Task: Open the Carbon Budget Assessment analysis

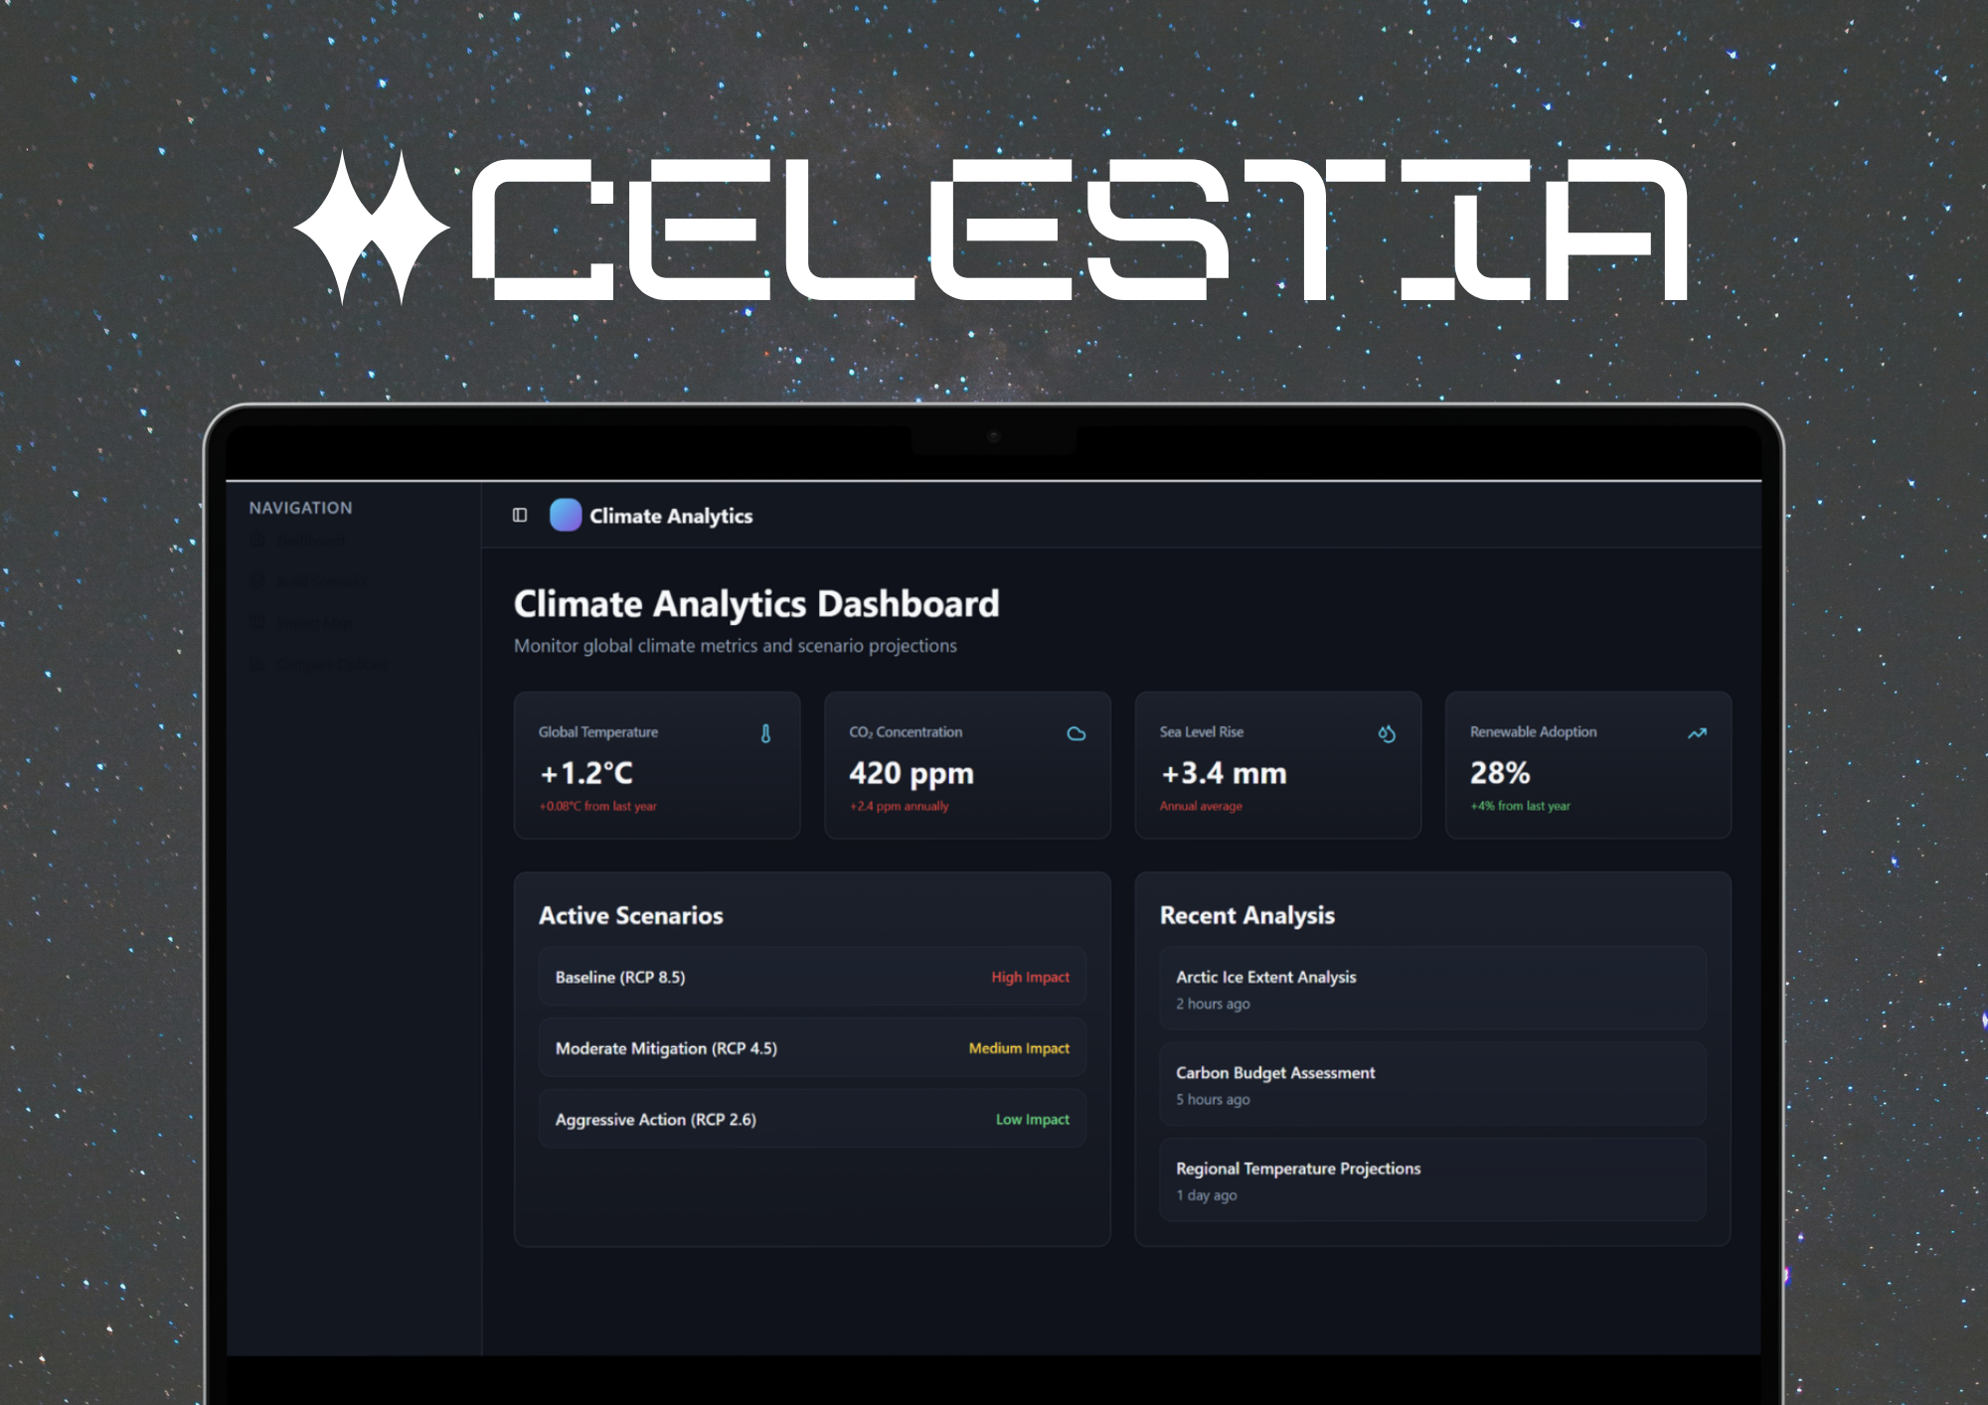Action: [1431, 1084]
